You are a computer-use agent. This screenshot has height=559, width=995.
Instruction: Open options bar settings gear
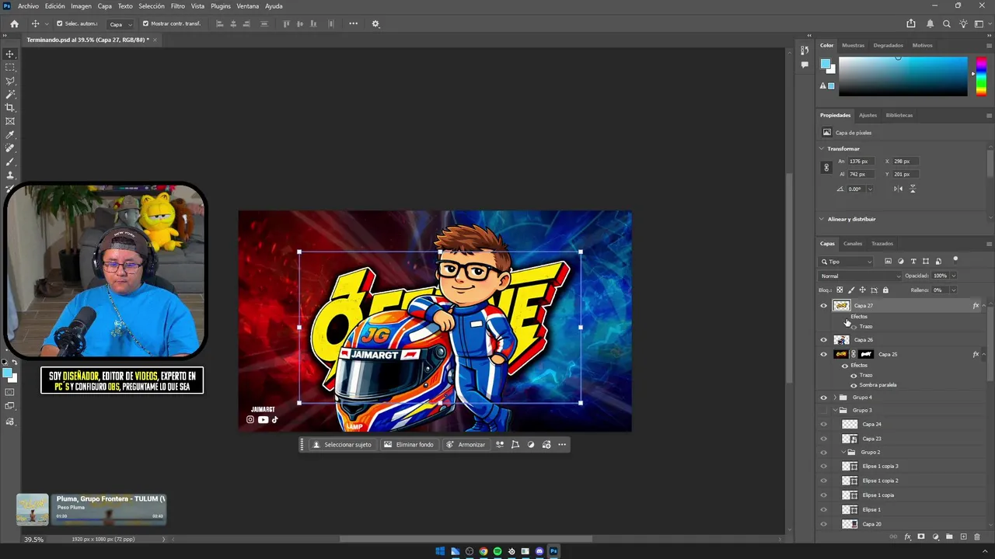(x=375, y=24)
